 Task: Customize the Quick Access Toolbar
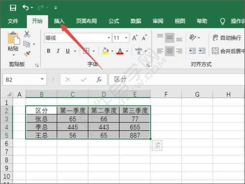[x=55, y=8]
